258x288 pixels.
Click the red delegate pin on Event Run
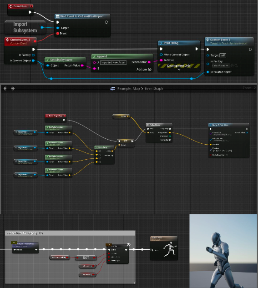coord(31,6)
